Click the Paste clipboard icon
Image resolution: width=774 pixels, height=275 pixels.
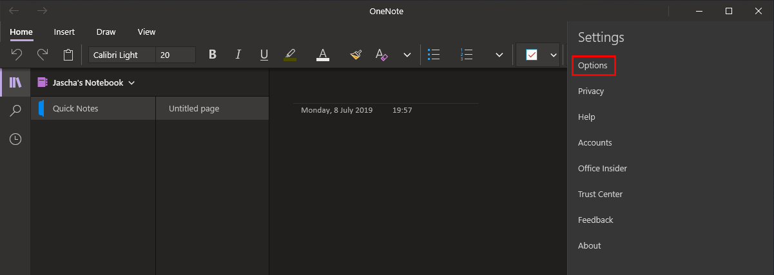(x=68, y=55)
